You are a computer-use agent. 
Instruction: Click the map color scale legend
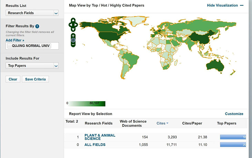pyautogui.click(x=86, y=103)
